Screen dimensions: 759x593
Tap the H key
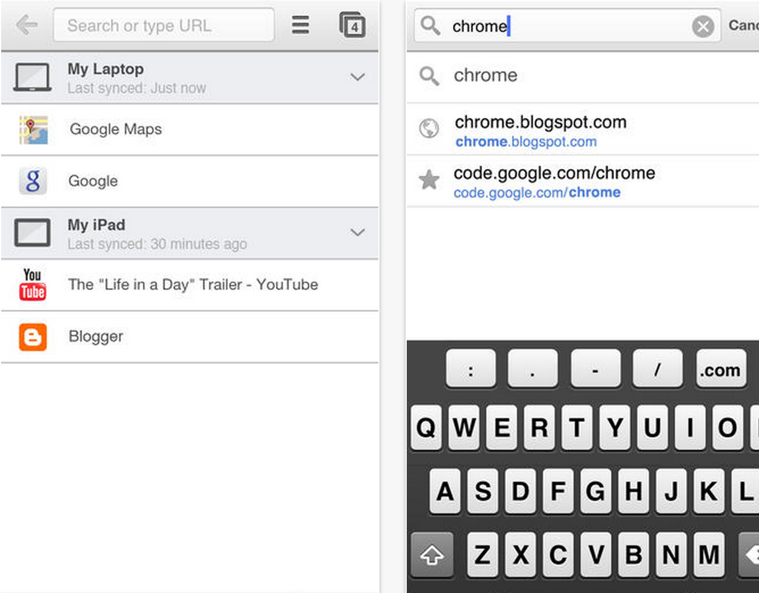click(x=633, y=491)
